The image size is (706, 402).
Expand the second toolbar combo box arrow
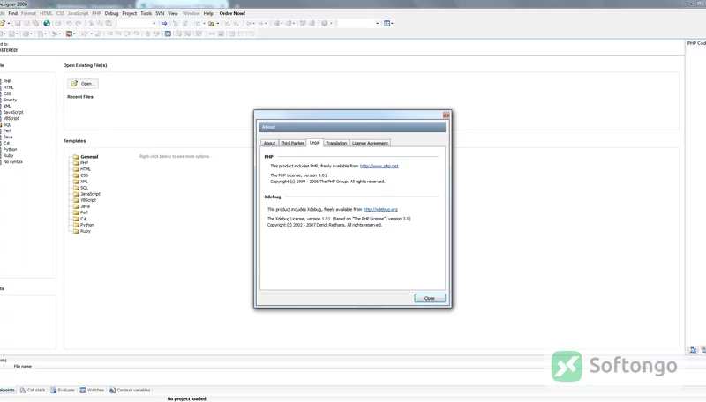(x=378, y=24)
